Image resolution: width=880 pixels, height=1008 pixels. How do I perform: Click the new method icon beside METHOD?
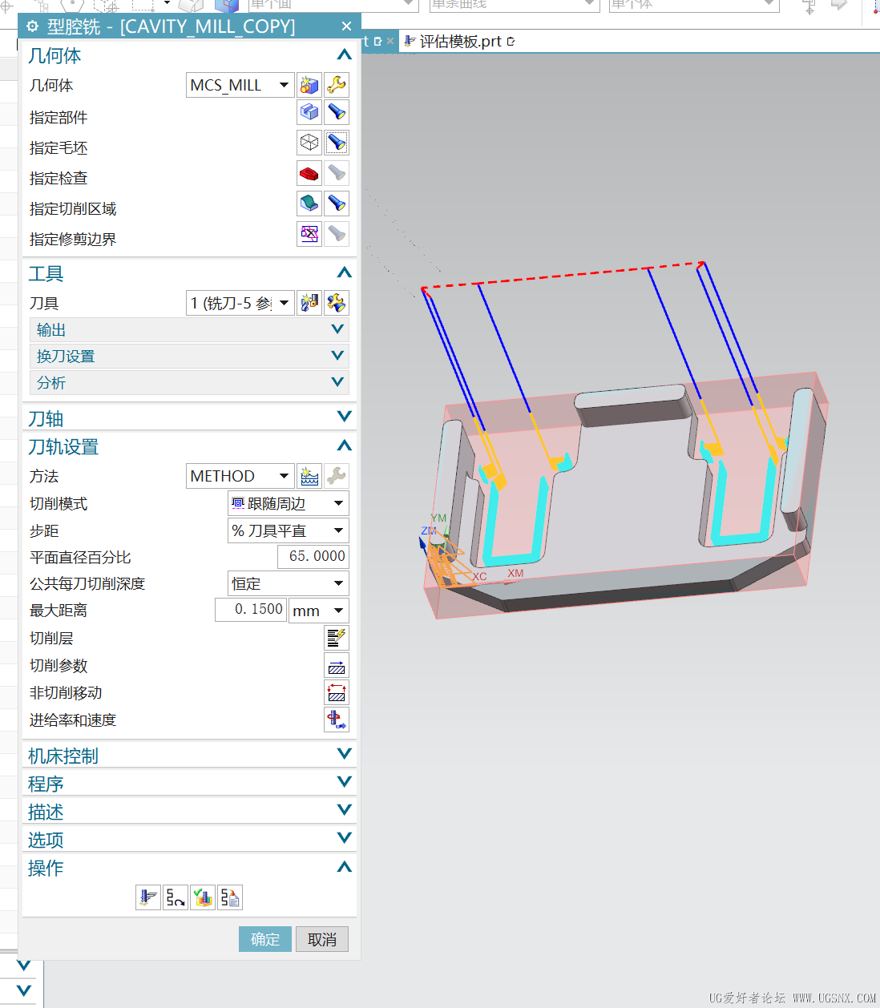pyautogui.click(x=309, y=476)
